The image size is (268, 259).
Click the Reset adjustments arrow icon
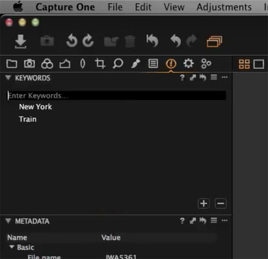pos(152,41)
